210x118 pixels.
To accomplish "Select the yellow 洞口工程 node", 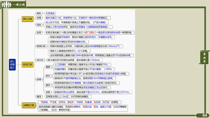I will [x=28, y=19].
